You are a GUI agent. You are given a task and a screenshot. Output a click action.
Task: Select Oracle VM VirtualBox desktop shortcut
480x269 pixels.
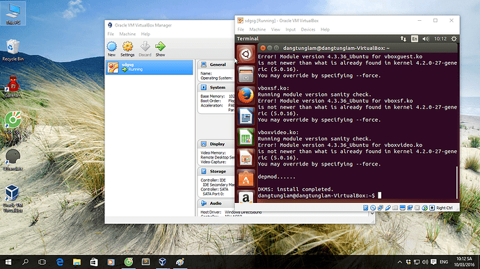coord(13,199)
